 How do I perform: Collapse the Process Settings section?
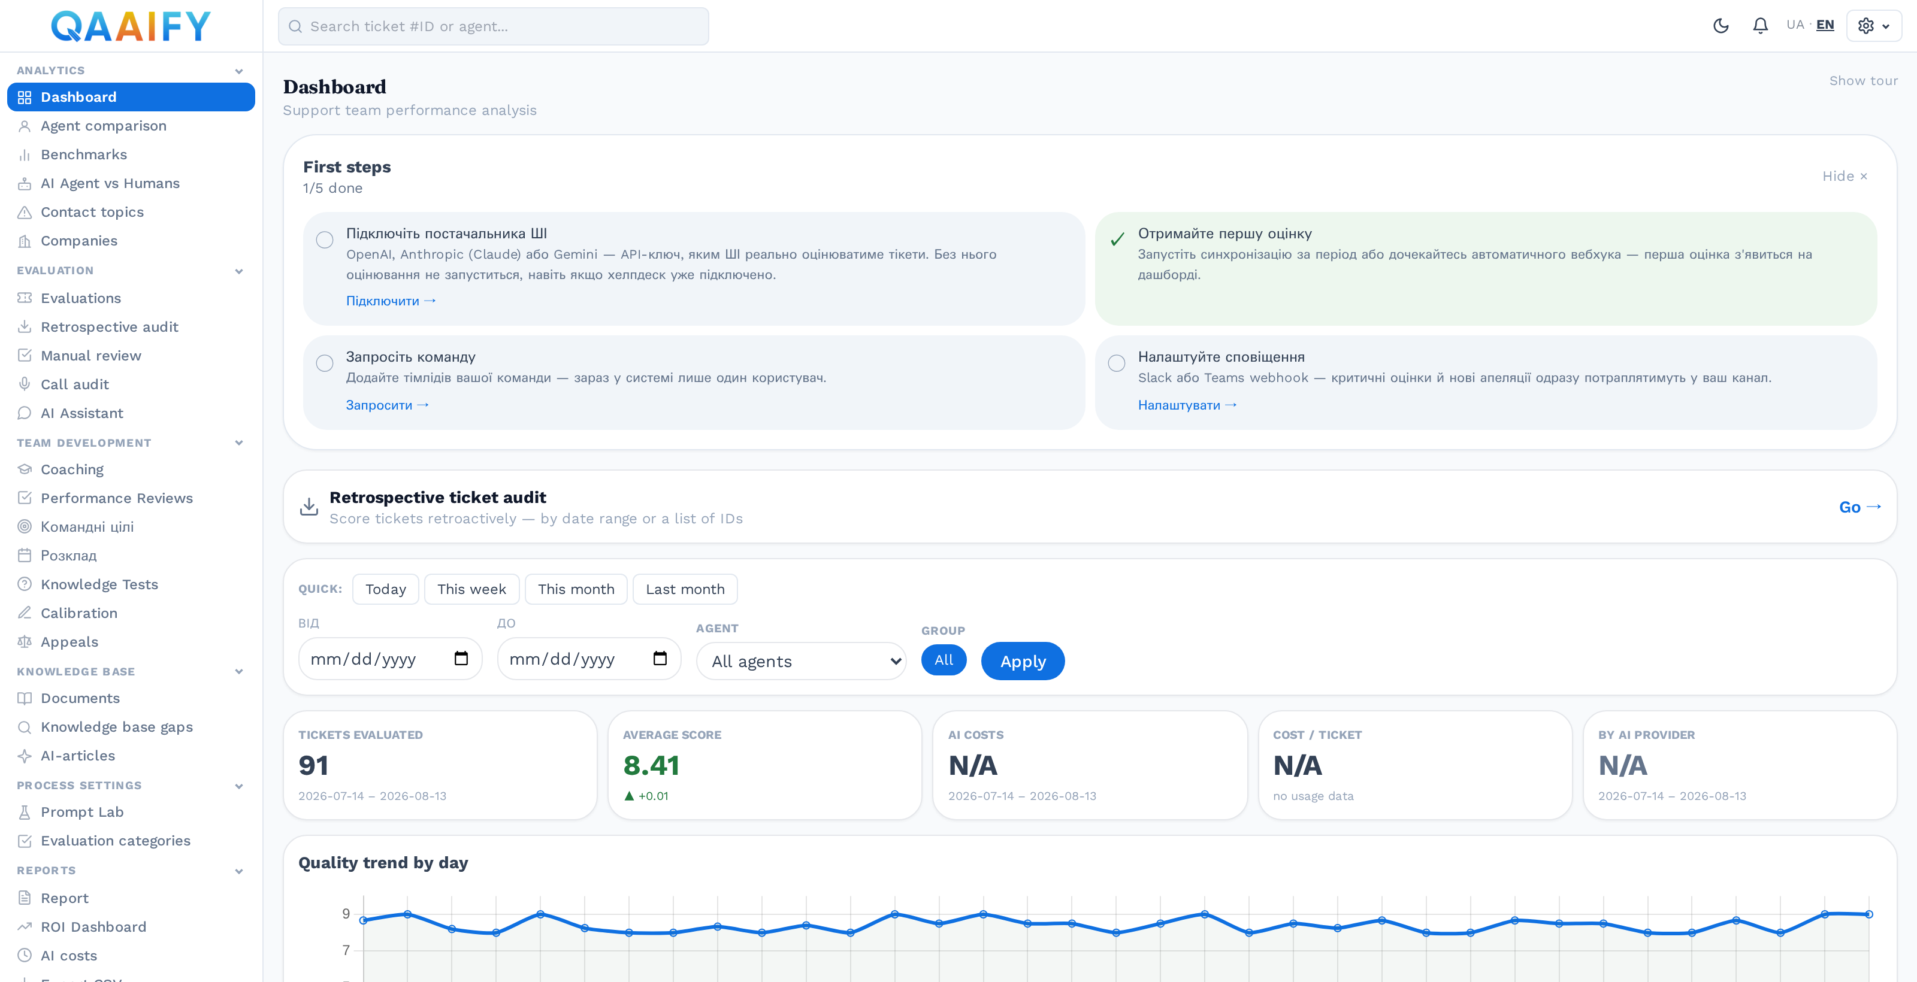tap(239, 786)
